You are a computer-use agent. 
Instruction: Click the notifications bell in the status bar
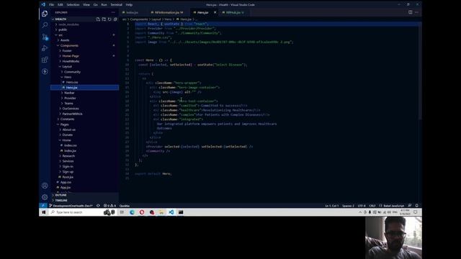tap(416, 206)
